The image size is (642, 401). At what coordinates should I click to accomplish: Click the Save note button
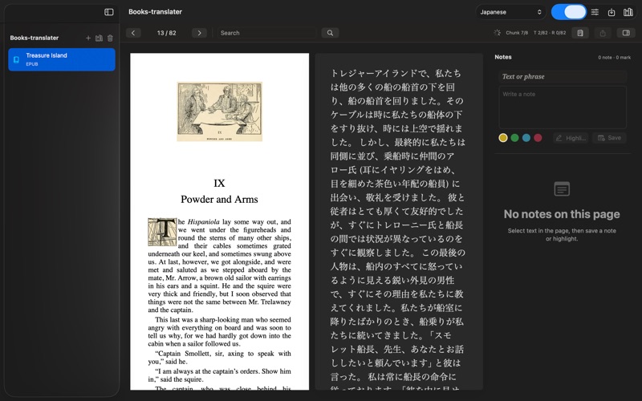coord(609,138)
